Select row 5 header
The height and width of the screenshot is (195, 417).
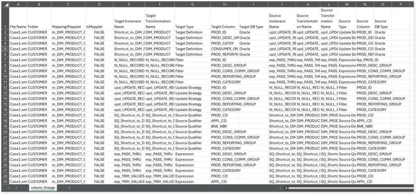point(5,49)
